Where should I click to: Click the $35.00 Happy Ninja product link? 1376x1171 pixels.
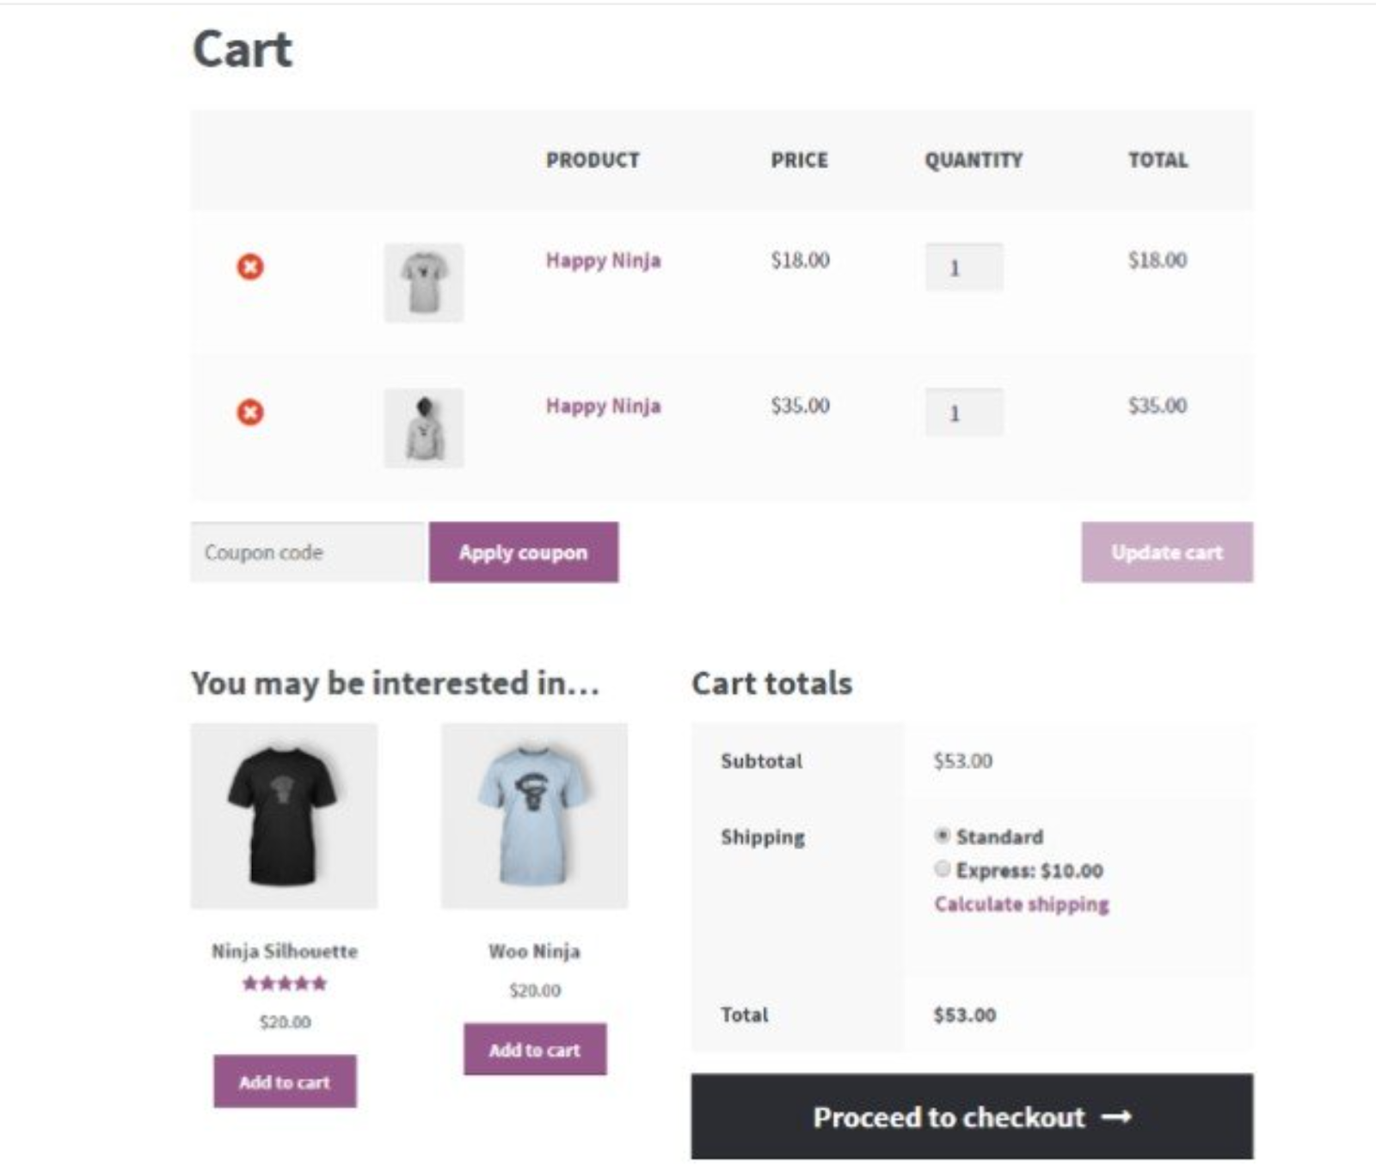click(x=603, y=406)
